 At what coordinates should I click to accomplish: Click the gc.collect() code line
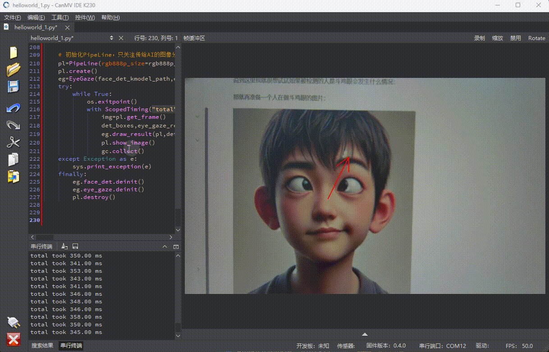(x=123, y=151)
